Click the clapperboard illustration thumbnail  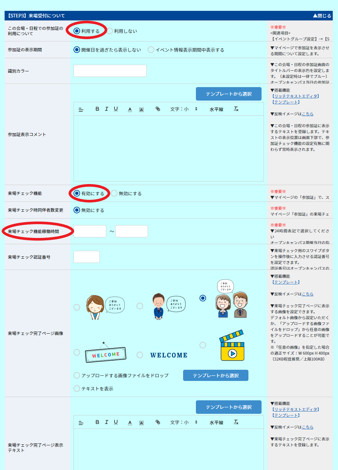click(x=232, y=345)
